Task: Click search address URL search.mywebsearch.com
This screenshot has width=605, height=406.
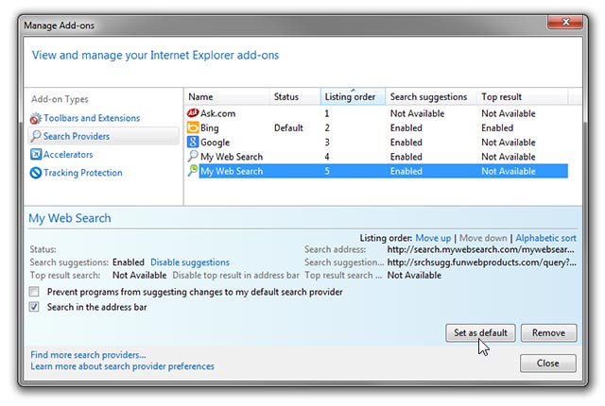Action: click(x=480, y=249)
